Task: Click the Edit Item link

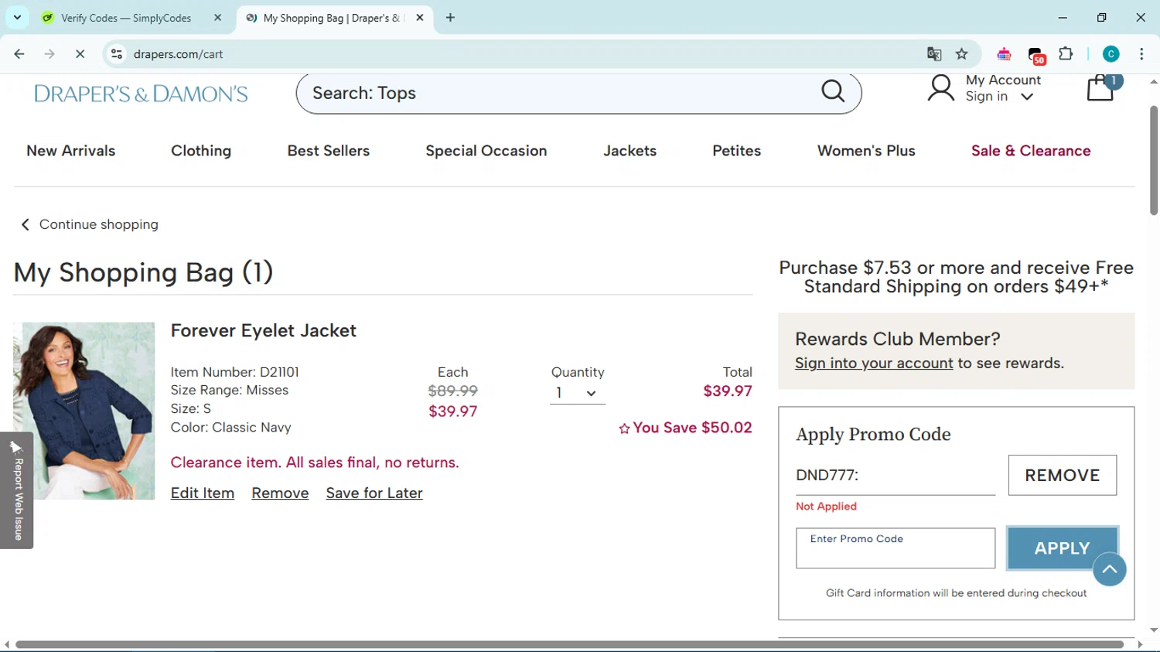Action: click(x=203, y=493)
